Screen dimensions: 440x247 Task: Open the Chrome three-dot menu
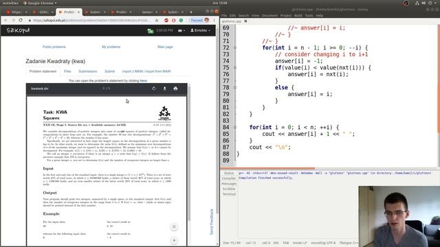214,20
